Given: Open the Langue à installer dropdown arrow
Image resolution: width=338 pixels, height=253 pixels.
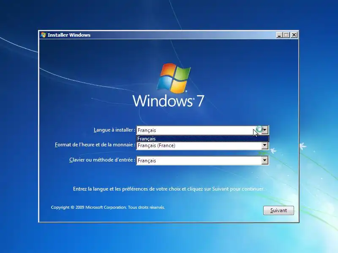Looking at the screenshot, I should 265,130.
